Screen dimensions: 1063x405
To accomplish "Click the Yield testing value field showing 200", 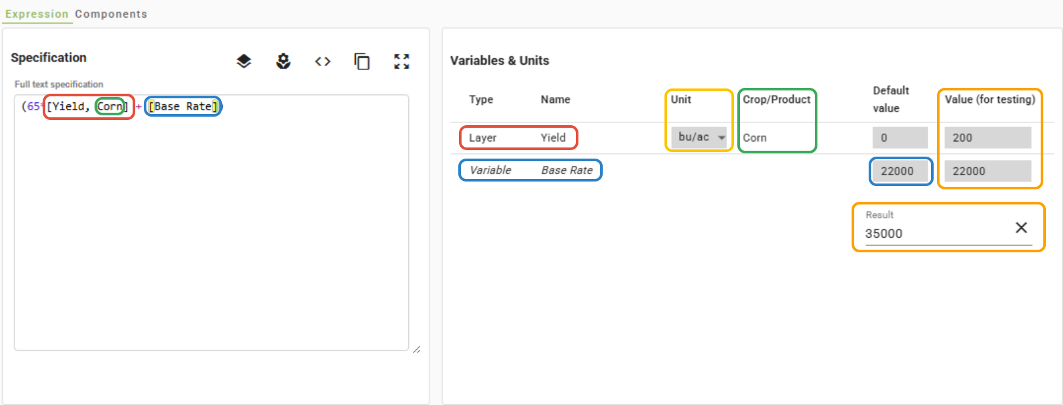I will (987, 138).
